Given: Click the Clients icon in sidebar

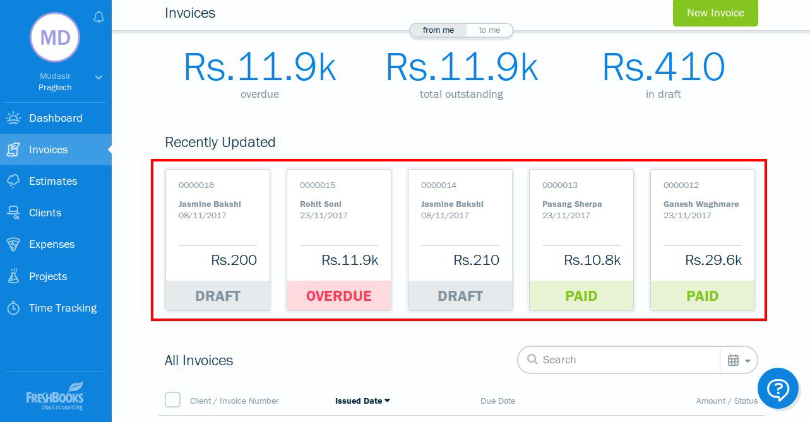Looking at the screenshot, I should coord(13,213).
